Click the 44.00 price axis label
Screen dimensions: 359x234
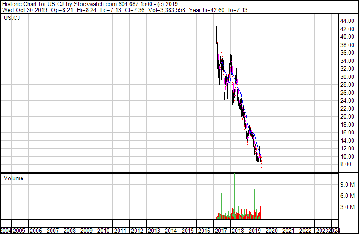click(347, 21)
